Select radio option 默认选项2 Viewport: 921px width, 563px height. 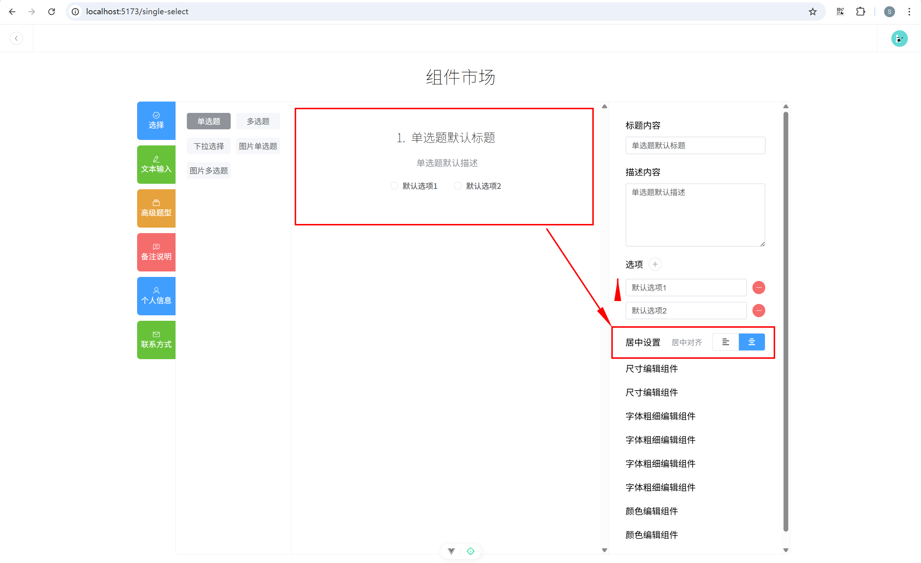(458, 186)
